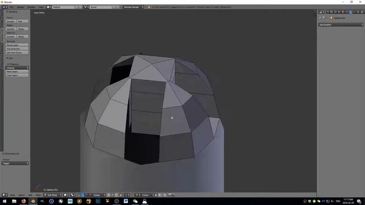This screenshot has height=205, width=365.
Task: Open the Window menu
Action: 31,7
